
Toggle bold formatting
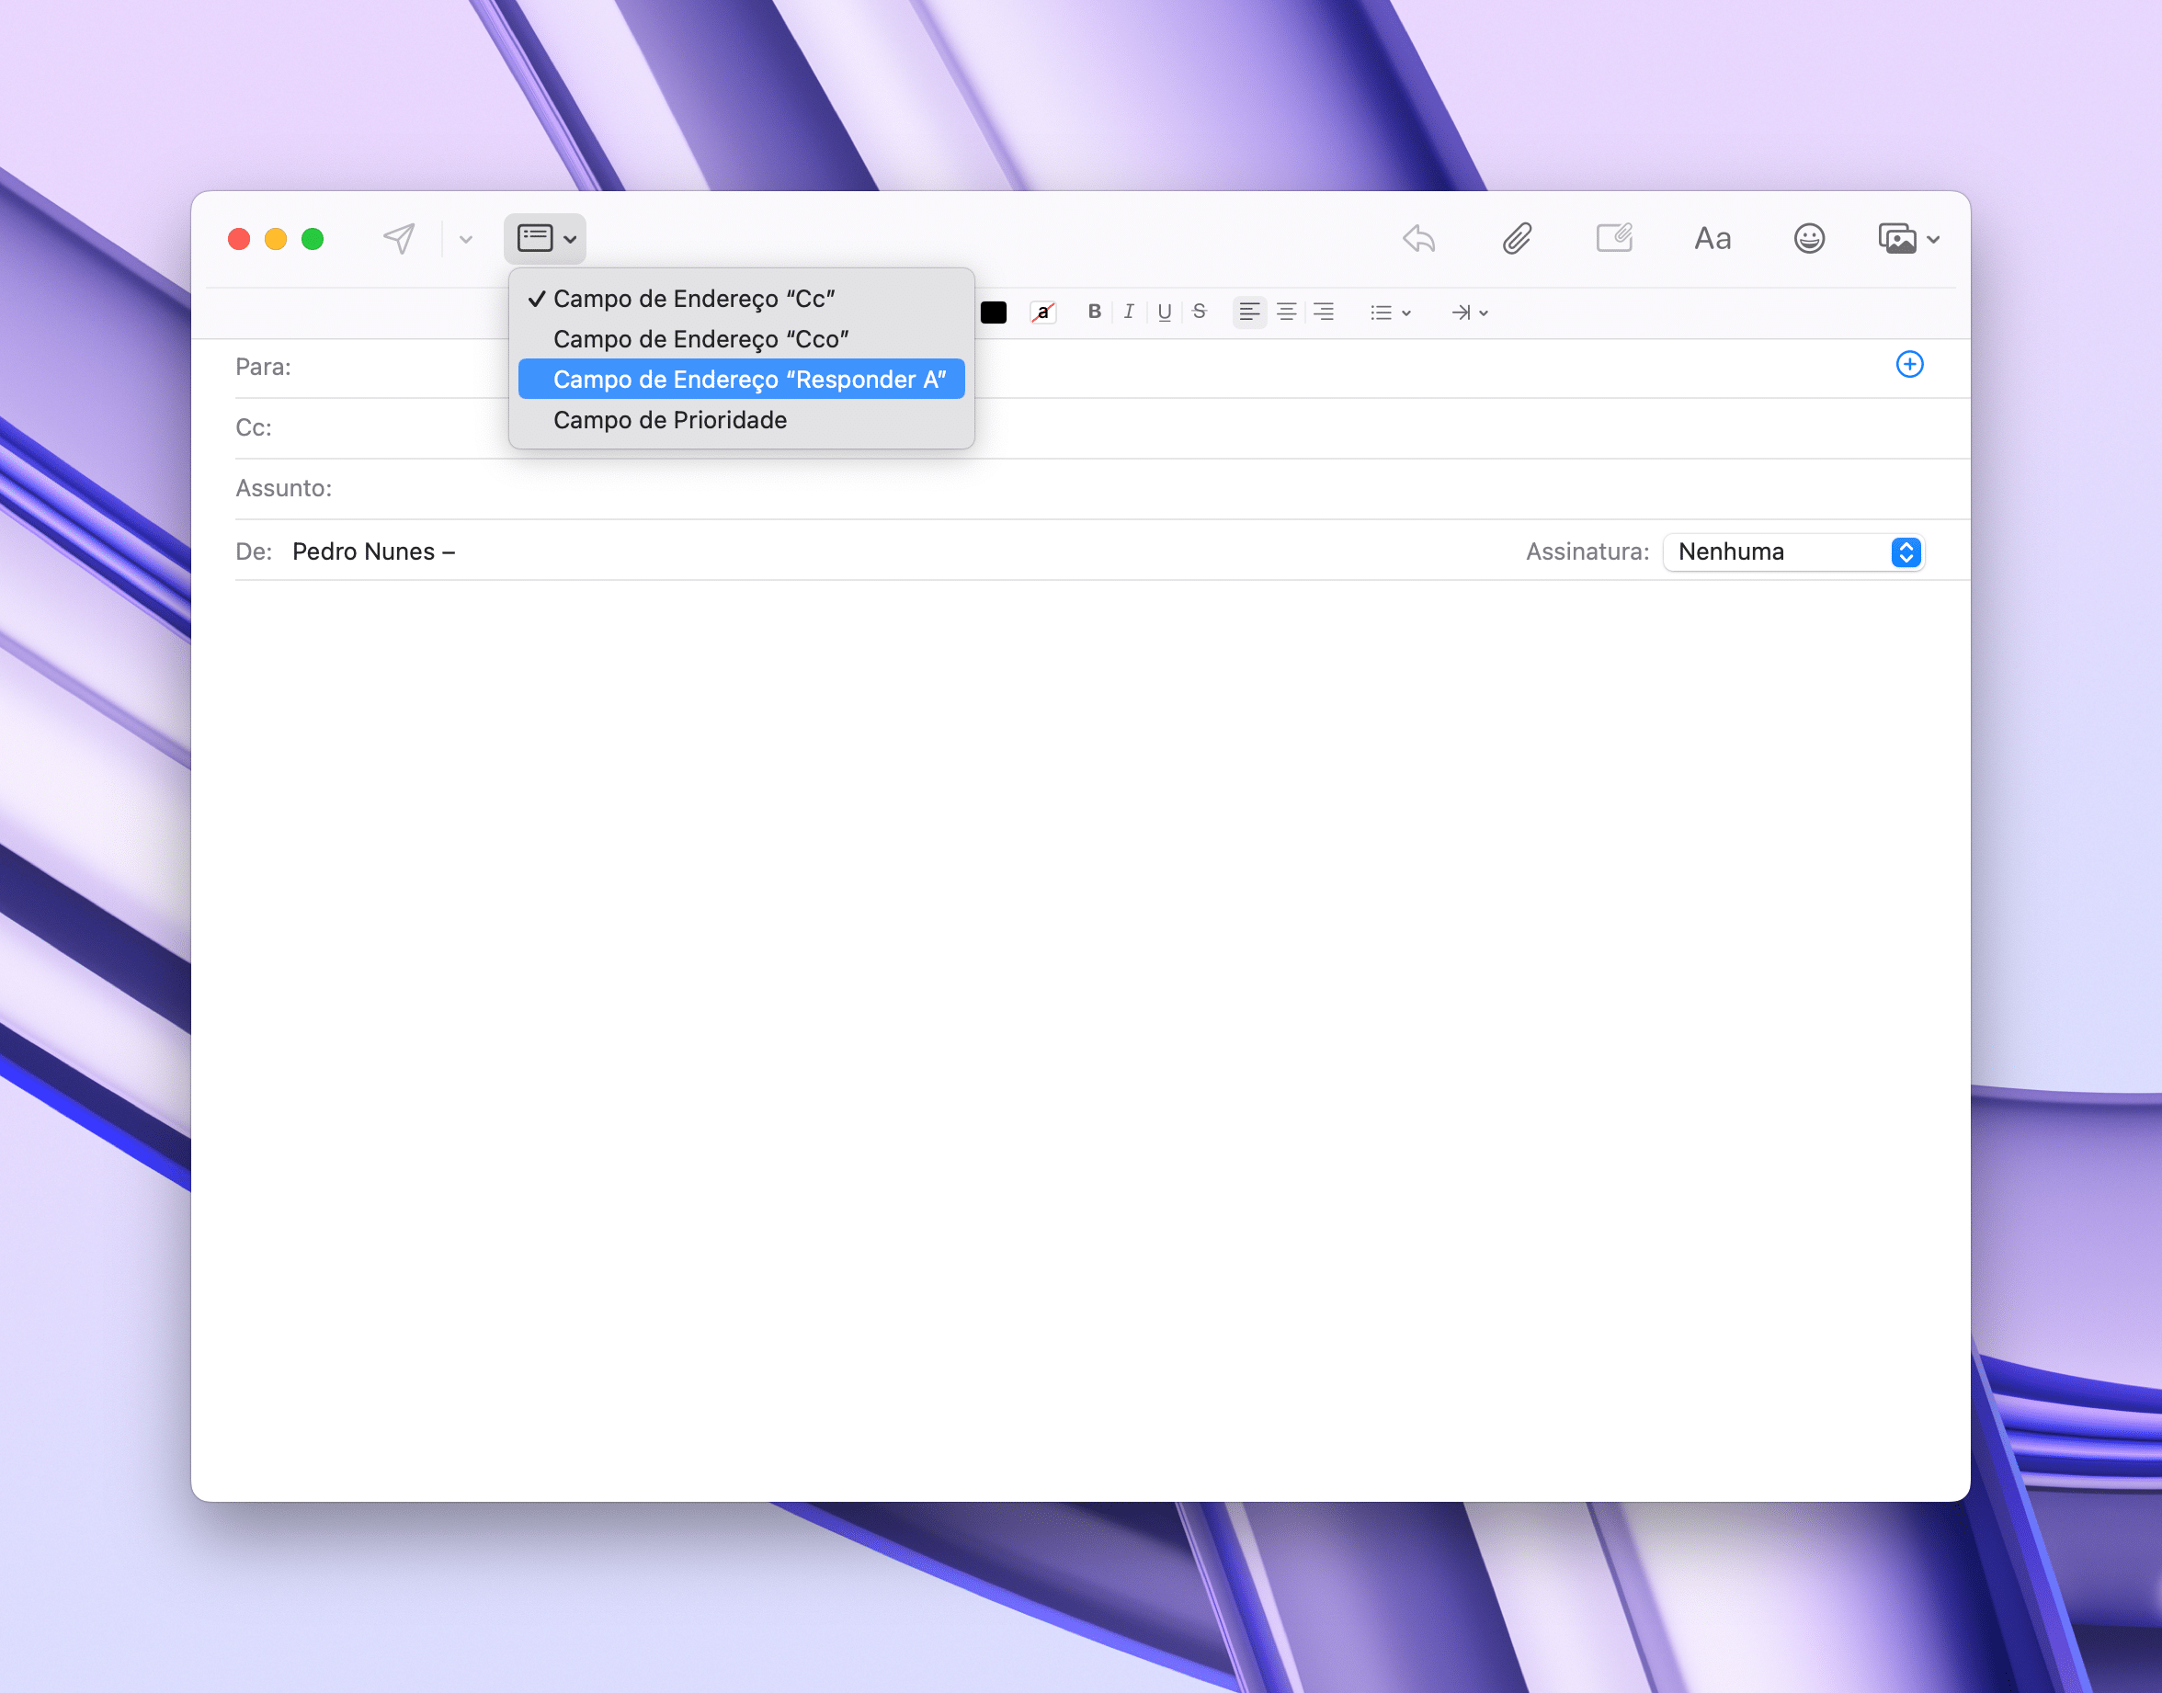tap(1095, 312)
